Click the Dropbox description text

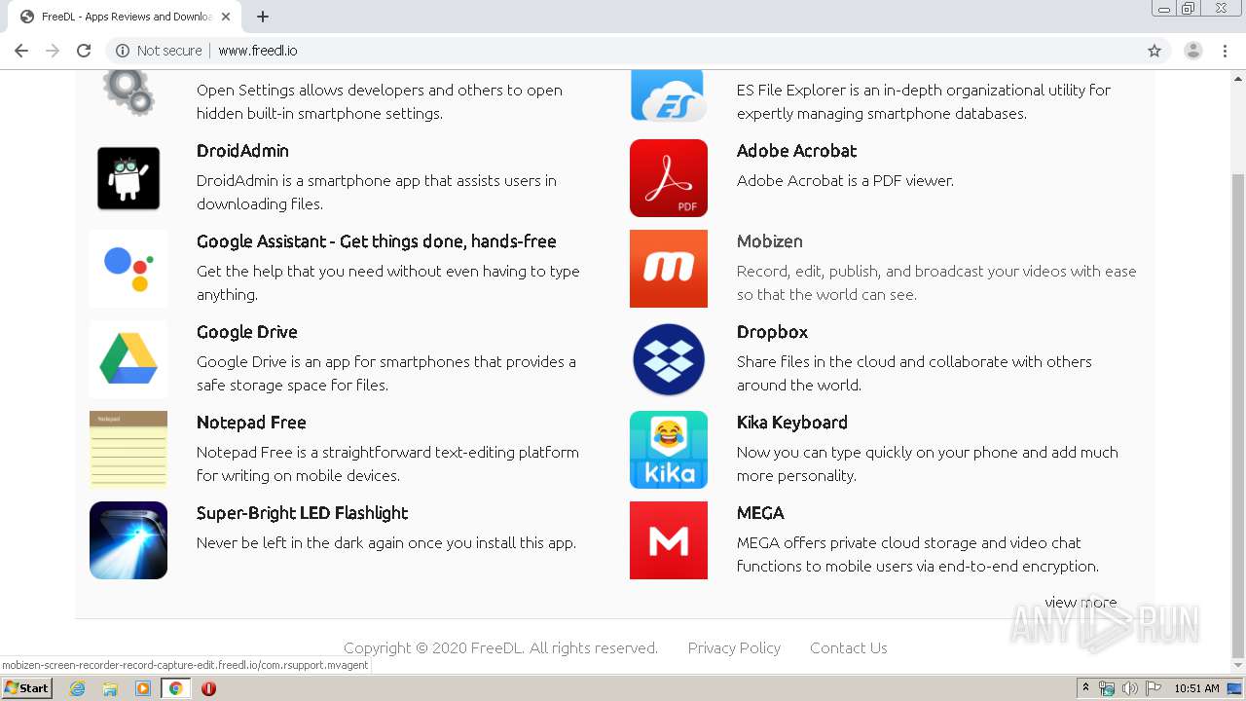pyautogui.click(x=914, y=373)
